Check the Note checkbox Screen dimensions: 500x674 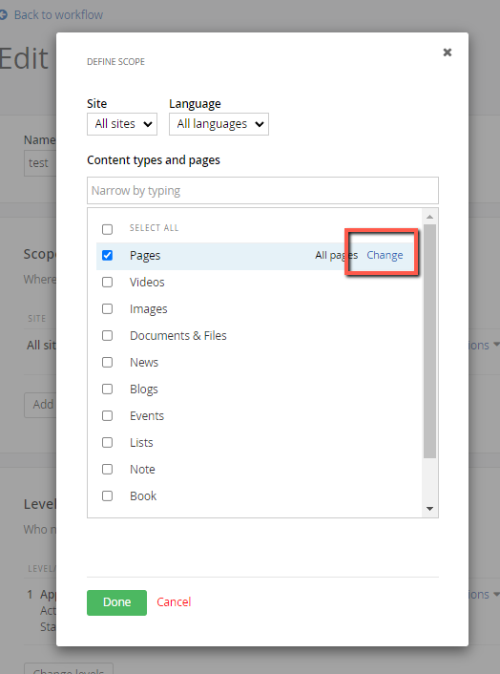(108, 469)
